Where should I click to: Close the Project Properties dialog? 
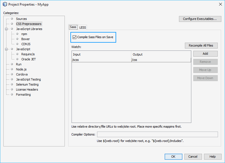[x=220, y=4]
